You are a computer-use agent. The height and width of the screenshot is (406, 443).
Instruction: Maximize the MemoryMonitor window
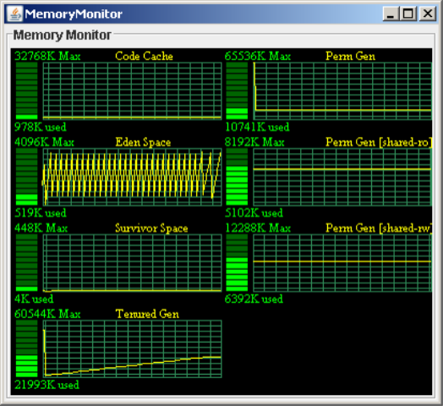tap(408, 14)
